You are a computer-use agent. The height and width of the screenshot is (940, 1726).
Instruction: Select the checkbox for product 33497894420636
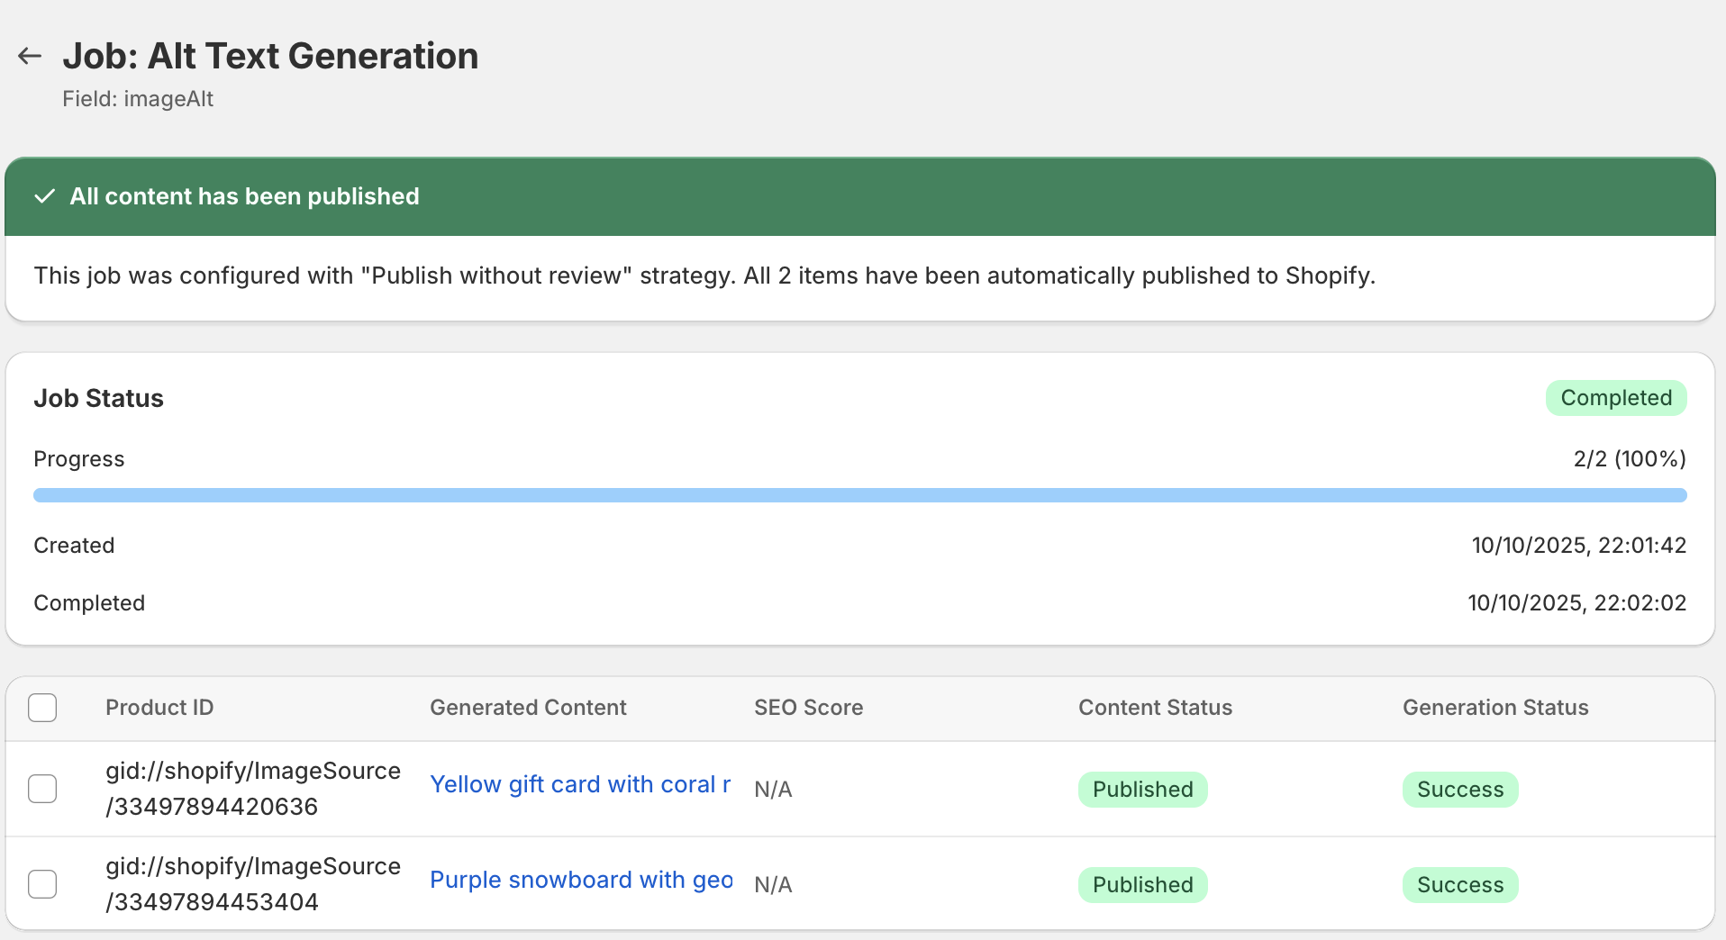(x=42, y=789)
